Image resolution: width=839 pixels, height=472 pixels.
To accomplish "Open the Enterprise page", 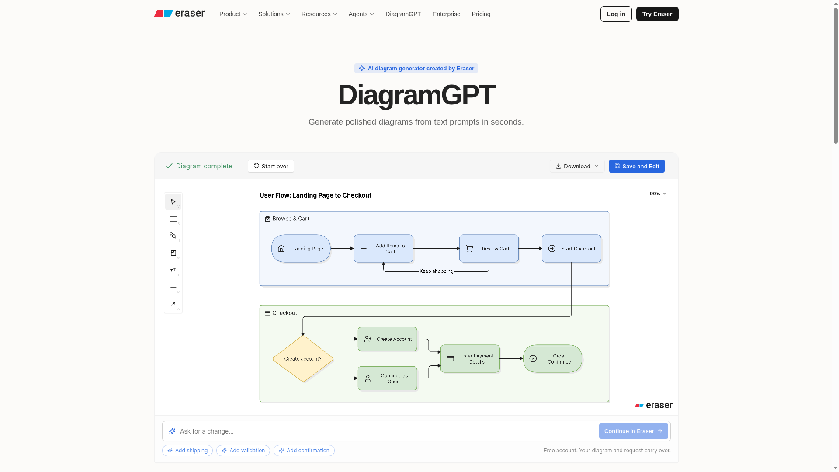I will (x=447, y=14).
